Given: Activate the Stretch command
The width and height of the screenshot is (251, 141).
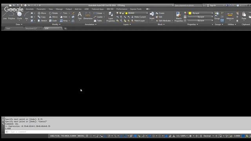Looking at the screenshot, I should (42, 21).
